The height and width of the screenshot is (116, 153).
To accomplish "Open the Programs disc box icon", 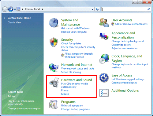I will (54, 104).
